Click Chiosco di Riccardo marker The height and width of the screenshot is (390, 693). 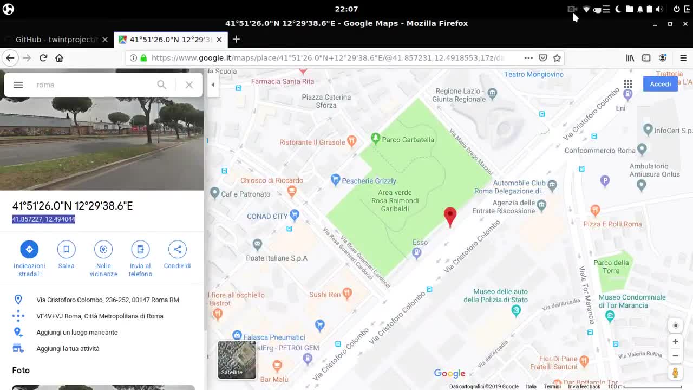coord(292,191)
